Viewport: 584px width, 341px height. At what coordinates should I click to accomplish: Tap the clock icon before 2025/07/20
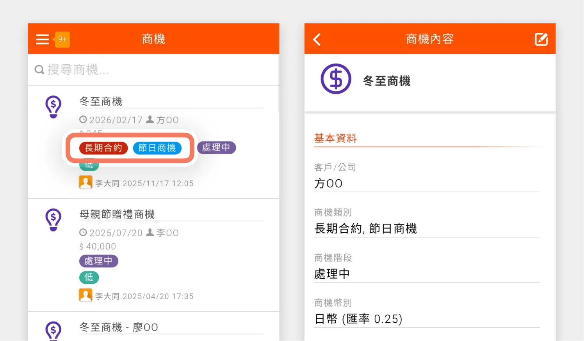click(x=83, y=233)
